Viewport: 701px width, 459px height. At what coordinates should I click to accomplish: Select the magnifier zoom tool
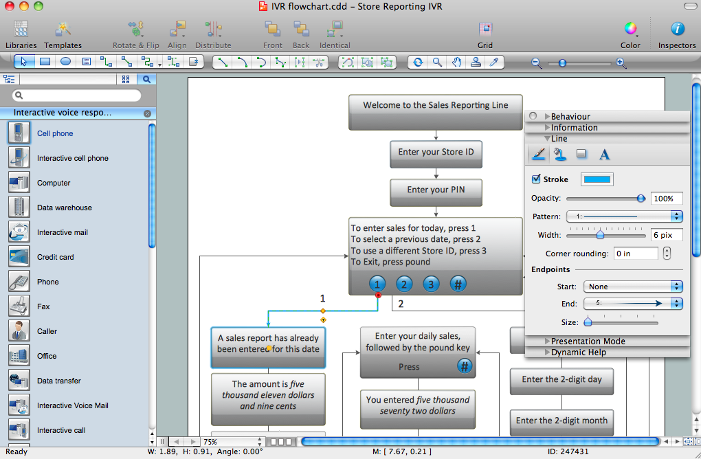pos(437,62)
